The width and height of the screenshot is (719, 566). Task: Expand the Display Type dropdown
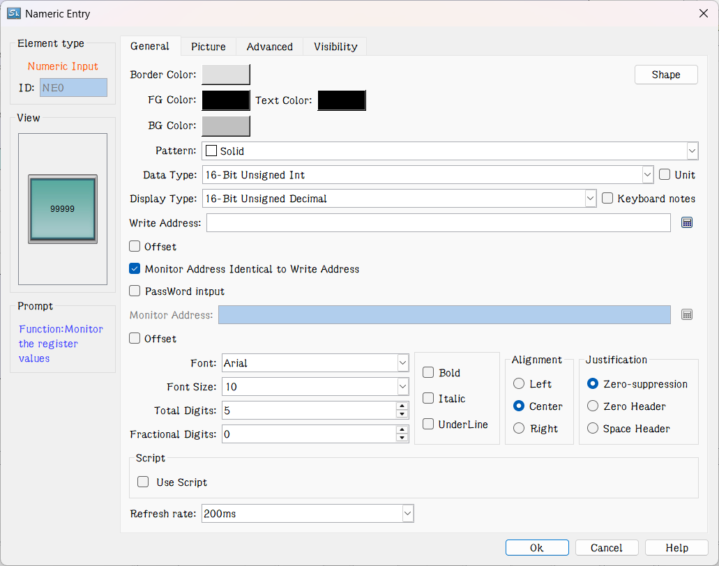point(590,199)
